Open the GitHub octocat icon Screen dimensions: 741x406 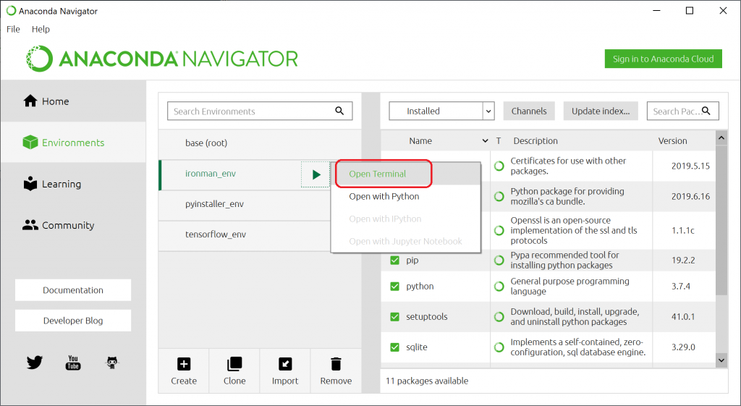(x=111, y=363)
